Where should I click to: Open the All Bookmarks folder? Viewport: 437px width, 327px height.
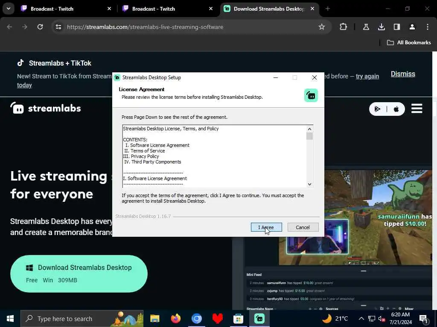[409, 43]
